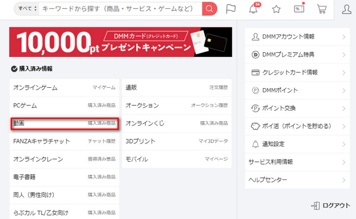Viewport: 356px width, 219px height.
Task: Expand chevron on DMMポイント row
Action: coord(344,91)
